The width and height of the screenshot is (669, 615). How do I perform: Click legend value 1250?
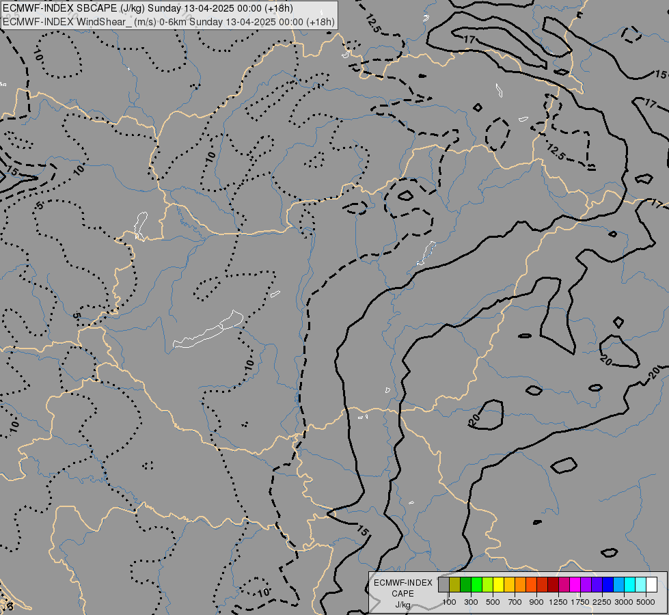click(558, 602)
